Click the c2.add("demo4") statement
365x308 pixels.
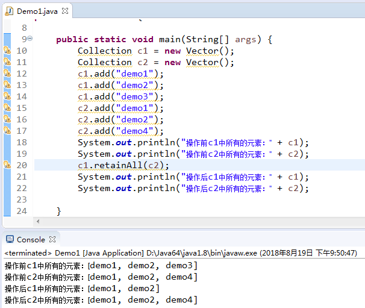(x=120, y=131)
